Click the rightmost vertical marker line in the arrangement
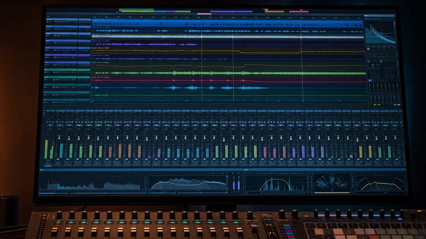 point(302,60)
